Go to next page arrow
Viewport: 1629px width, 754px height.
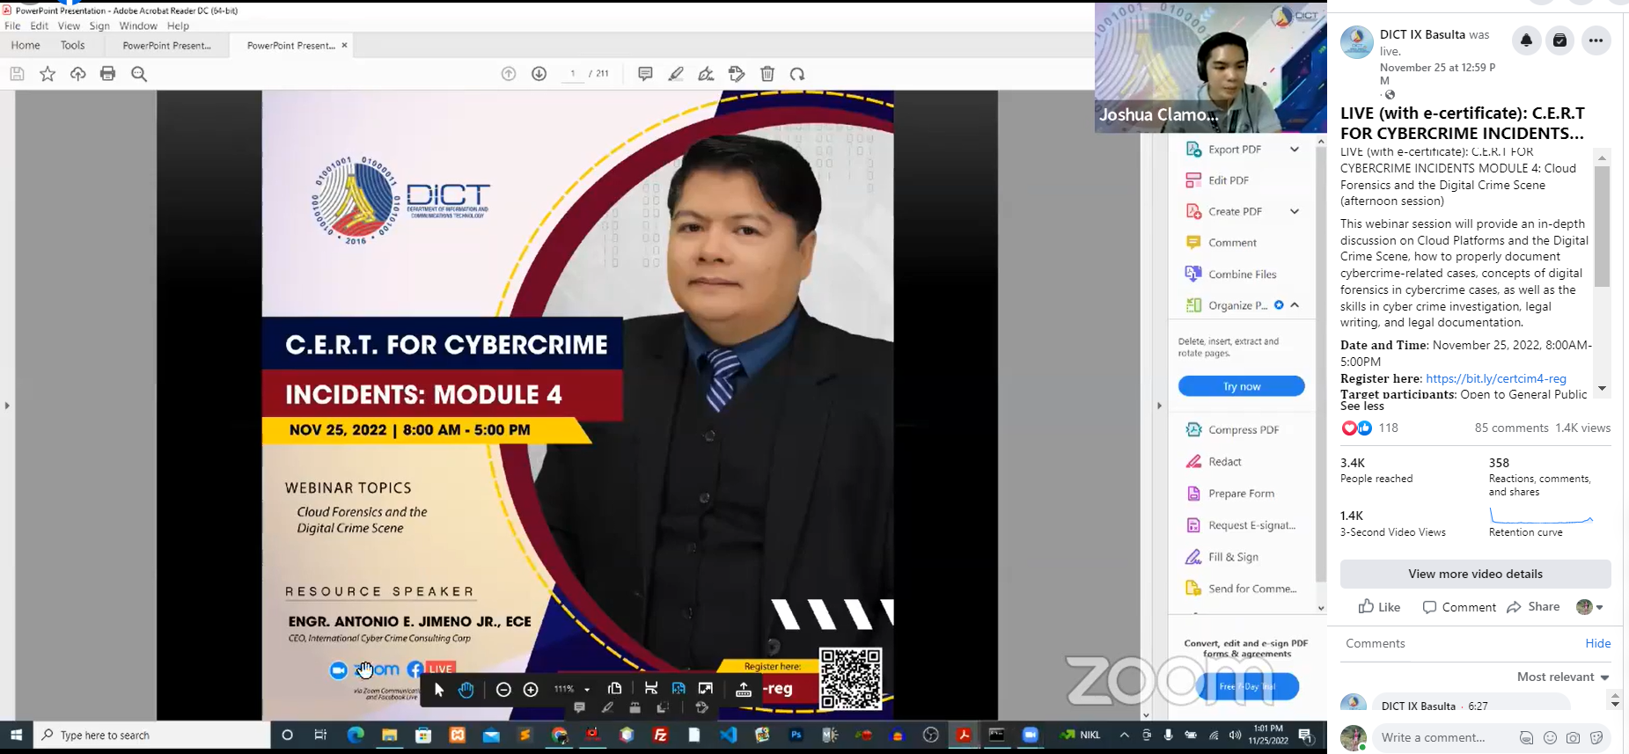(x=539, y=74)
